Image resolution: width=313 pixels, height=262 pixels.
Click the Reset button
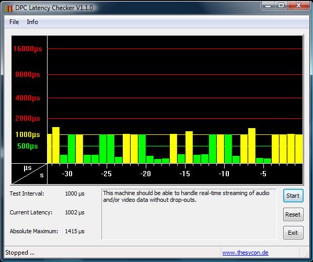point(293,214)
